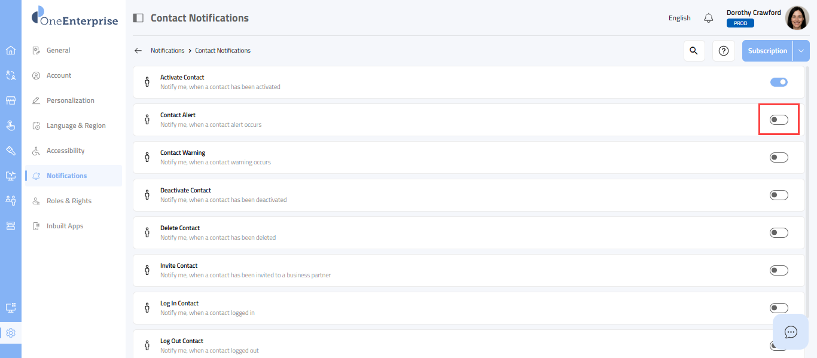Toggle the sidebar panel collapse icon

(x=138, y=18)
